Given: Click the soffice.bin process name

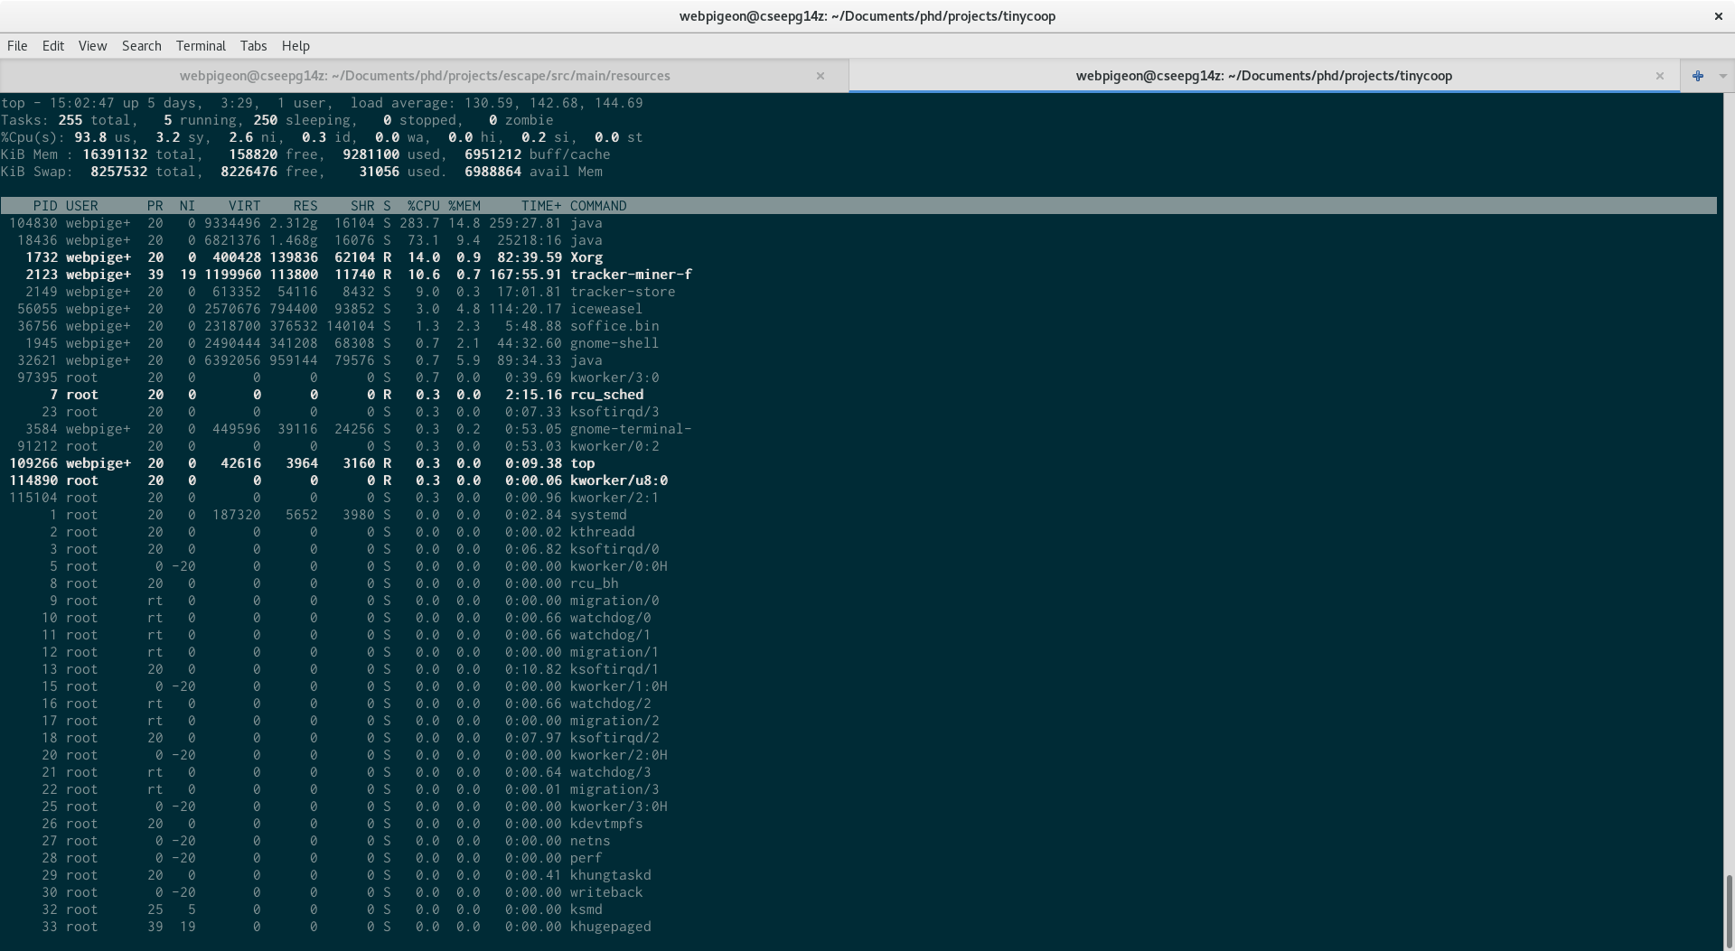Looking at the screenshot, I should (x=614, y=326).
